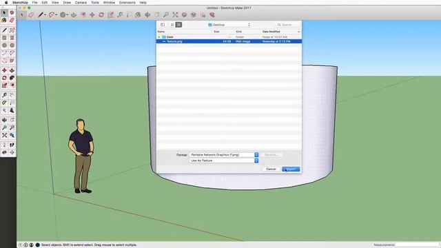Pick the Protractor tool in left palette
This screenshot has width=441, height=248.
tap(4, 103)
